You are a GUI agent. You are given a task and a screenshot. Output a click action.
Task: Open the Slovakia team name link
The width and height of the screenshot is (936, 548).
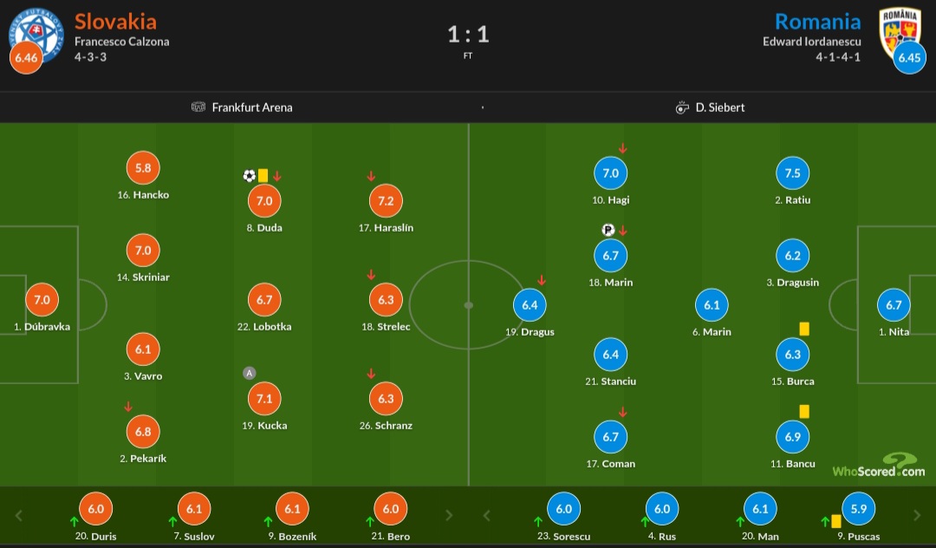pyautogui.click(x=115, y=22)
